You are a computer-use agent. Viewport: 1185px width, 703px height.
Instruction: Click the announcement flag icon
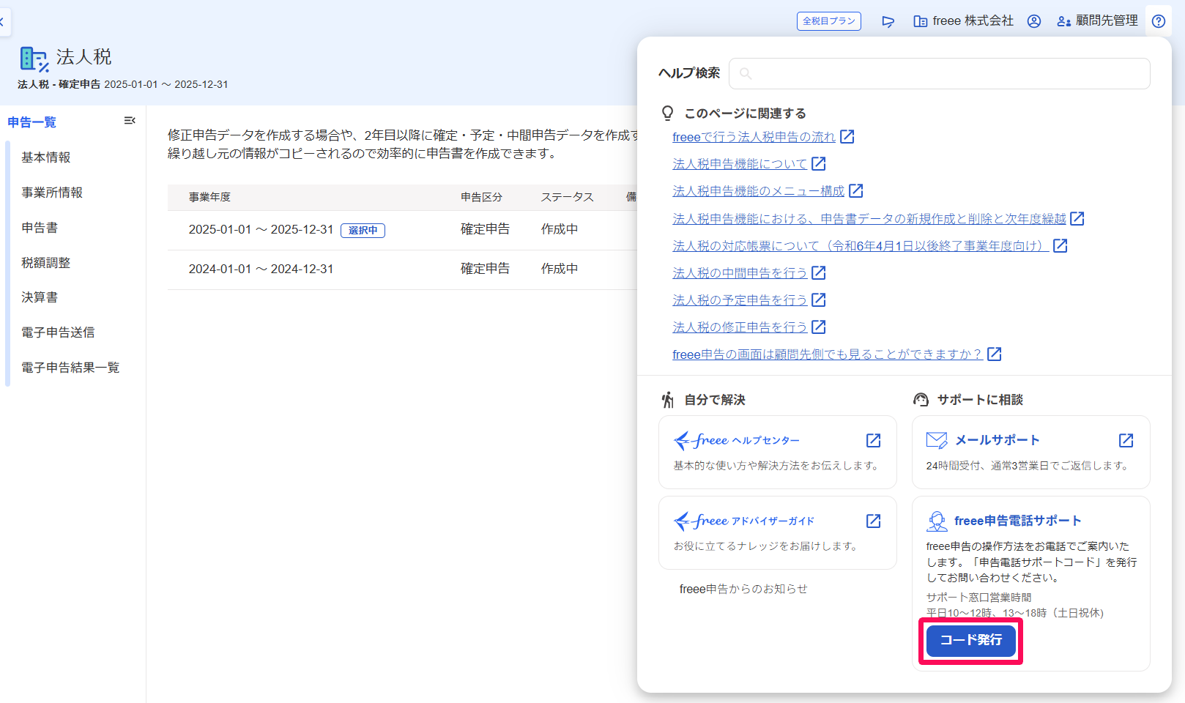[x=888, y=22]
